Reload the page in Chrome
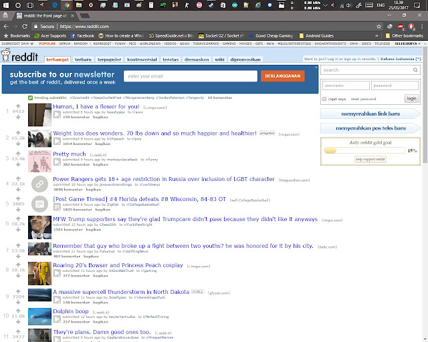 click(x=25, y=27)
